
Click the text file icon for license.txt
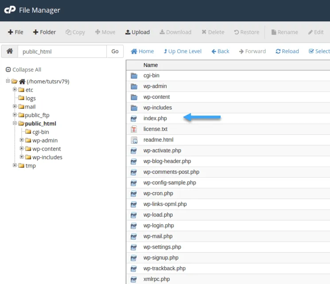(134, 129)
